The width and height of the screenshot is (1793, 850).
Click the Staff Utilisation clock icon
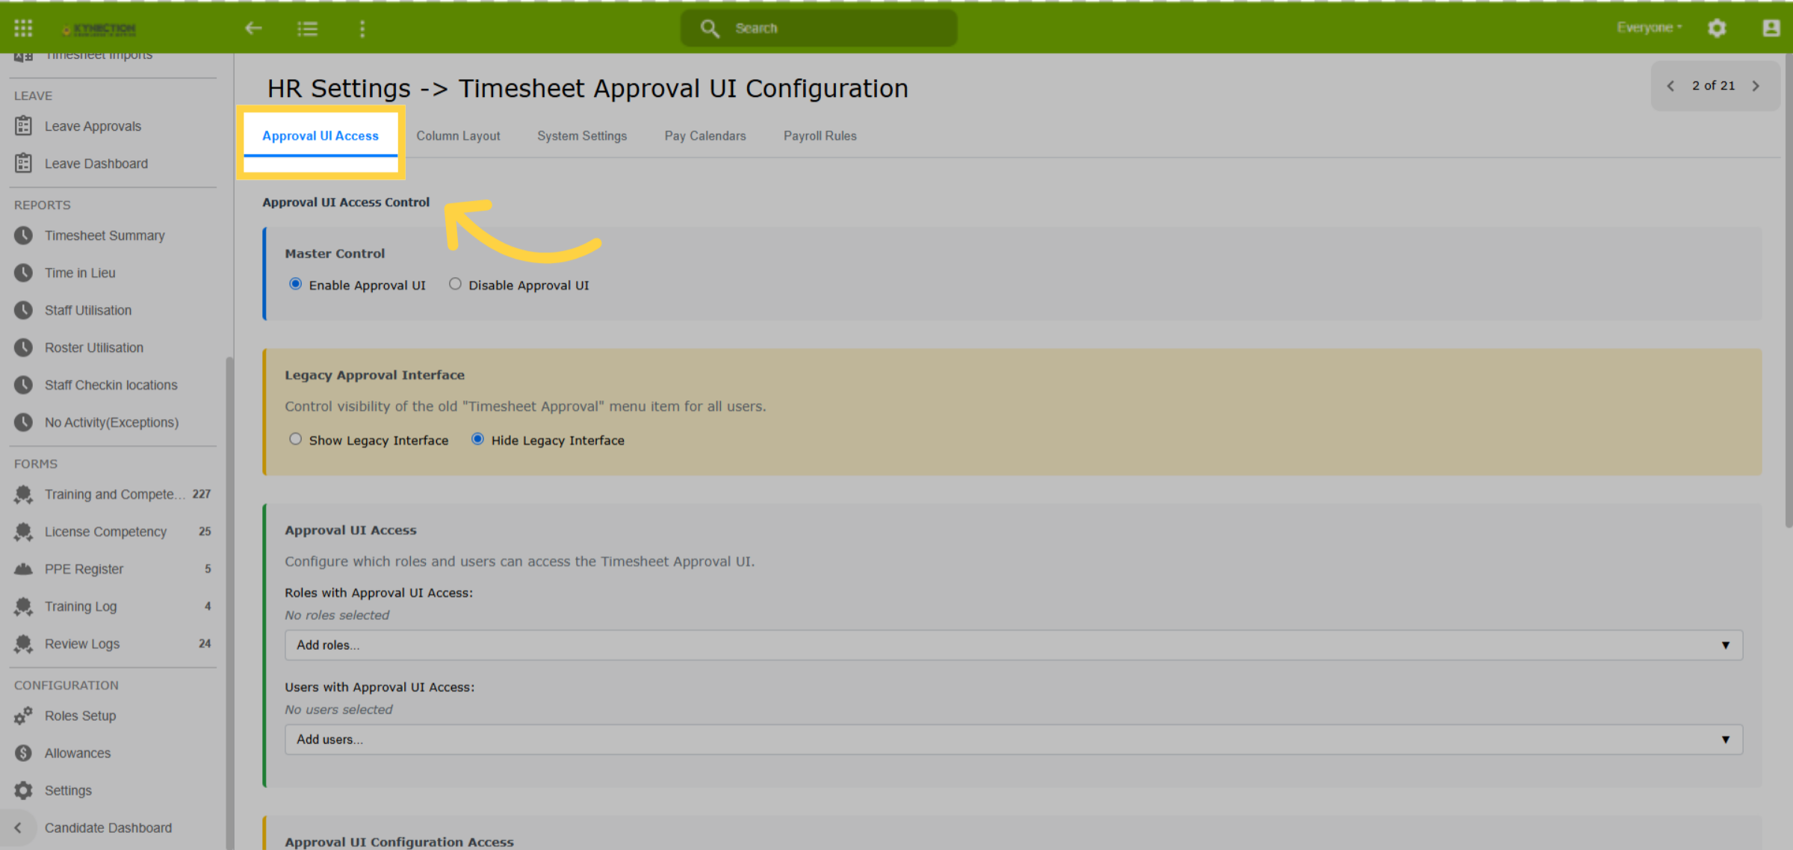23,310
